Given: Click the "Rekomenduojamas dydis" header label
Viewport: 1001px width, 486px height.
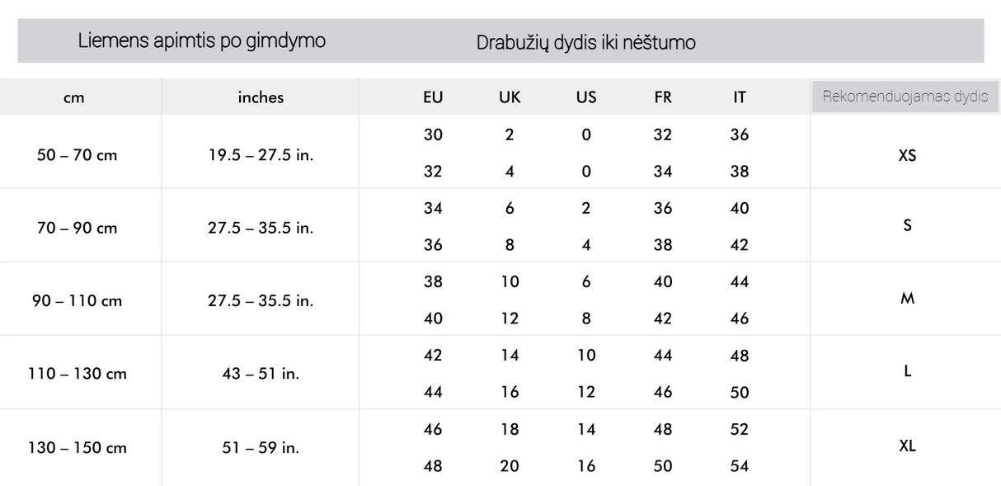Looking at the screenshot, I should tap(905, 97).
